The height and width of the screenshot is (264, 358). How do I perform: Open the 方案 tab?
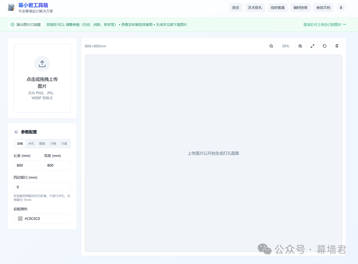64,143
